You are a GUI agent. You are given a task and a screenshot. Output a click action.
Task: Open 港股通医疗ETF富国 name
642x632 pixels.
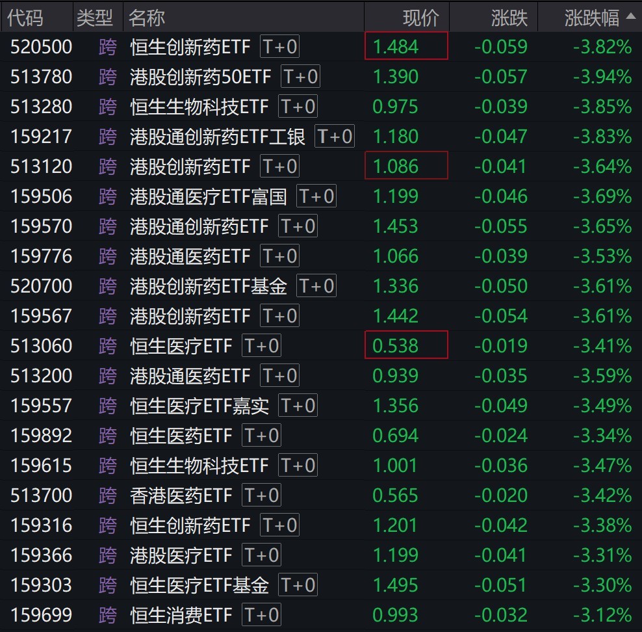click(209, 196)
